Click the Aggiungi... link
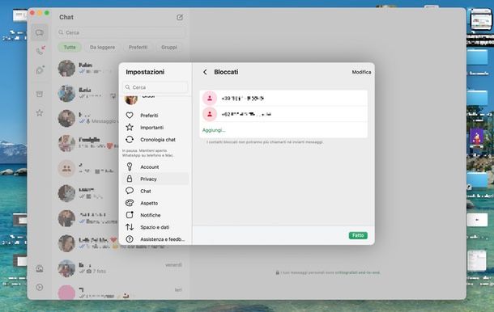This screenshot has height=312, width=494. pyautogui.click(x=214, y=130)
